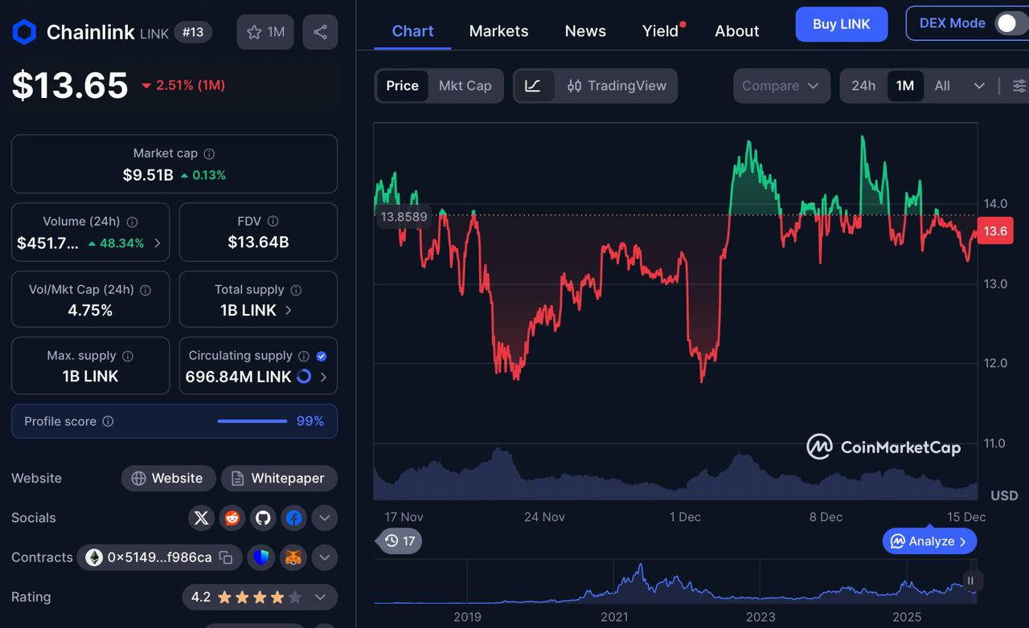Open the Compare dropdown
Viewport: 1029px width, 628px height.
click(x=781, y=86)
